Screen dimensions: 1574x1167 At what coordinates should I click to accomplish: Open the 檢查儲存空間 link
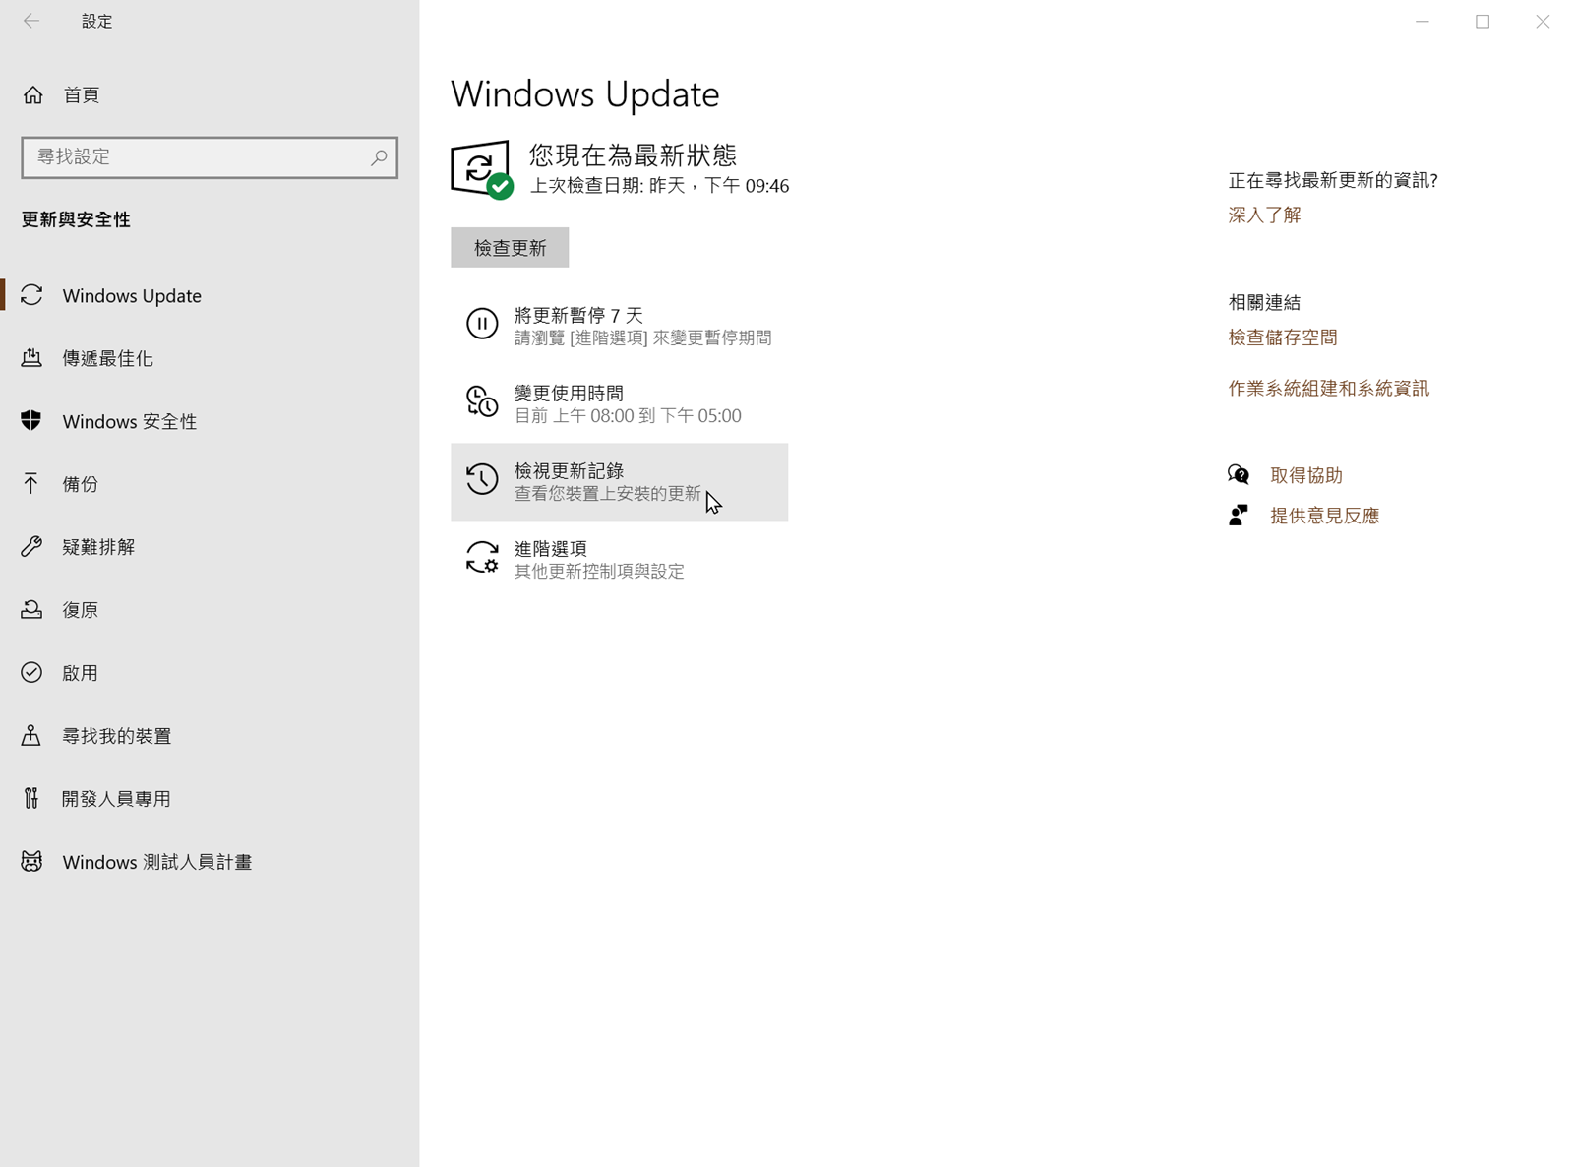(x=1283, y=338)
